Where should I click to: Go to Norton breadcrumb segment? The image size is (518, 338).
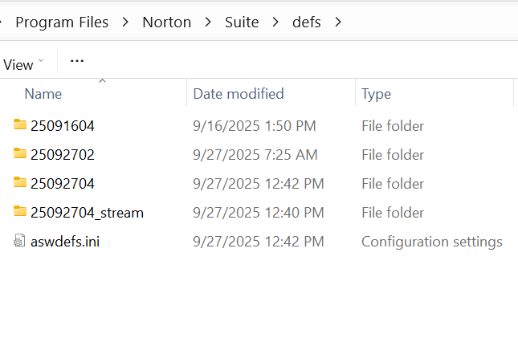(167, 22)
